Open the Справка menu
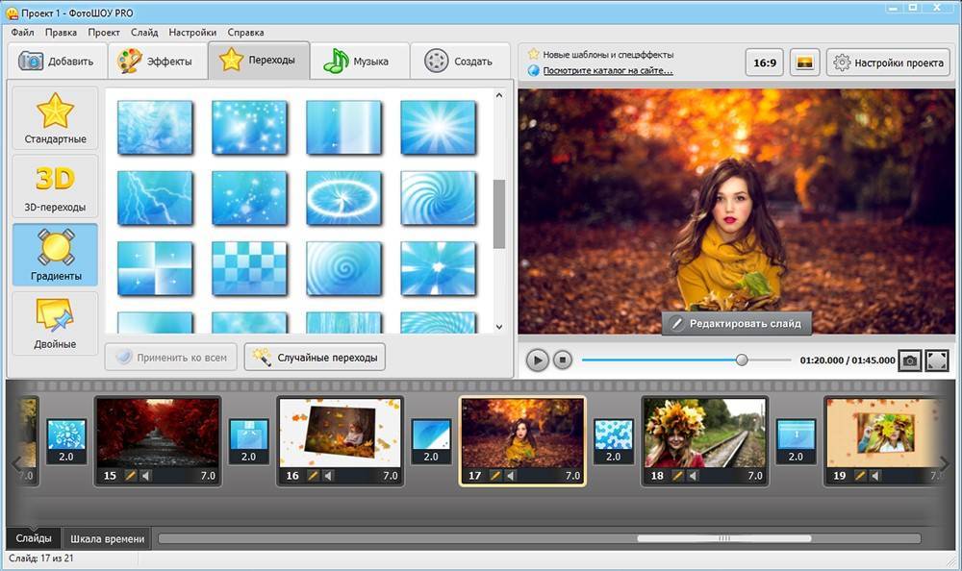 [245, 32]
